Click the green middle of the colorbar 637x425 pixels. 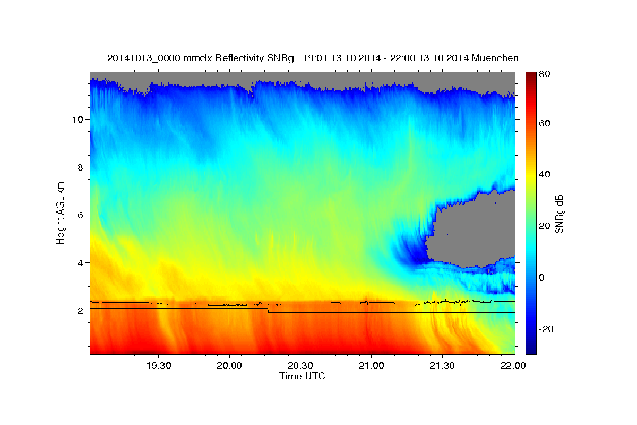(x=531, y=212)
